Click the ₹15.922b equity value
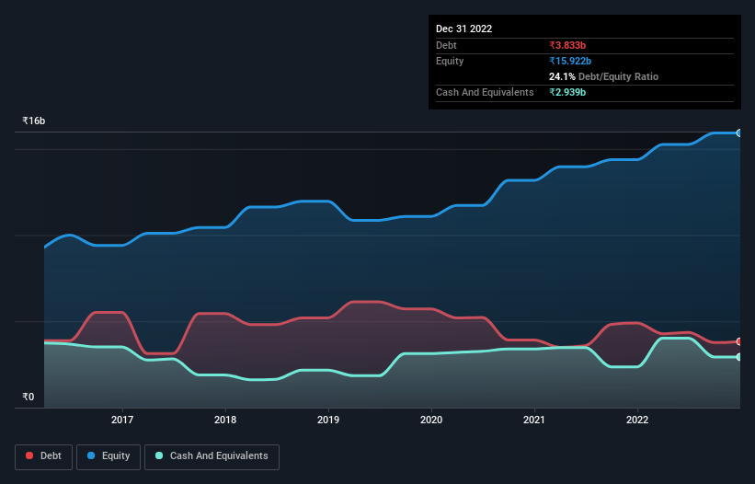Image resolution: width=755 pixels, height=484 pixels. tap(570, 61)
